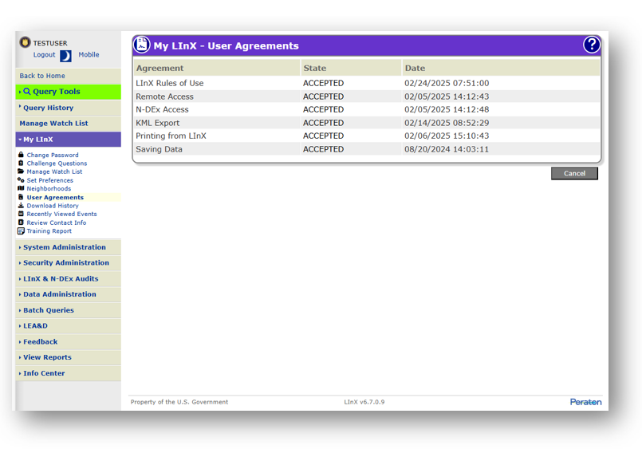Click the Neighborhoods map icon
This screenshot has width=642, height=449.
pyautogui.click(x=21, y=189)
